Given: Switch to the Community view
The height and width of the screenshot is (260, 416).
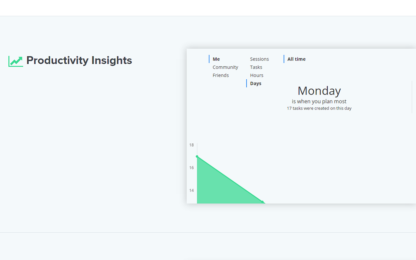Looking at the screenshot, I should click(x=225, y=67).
